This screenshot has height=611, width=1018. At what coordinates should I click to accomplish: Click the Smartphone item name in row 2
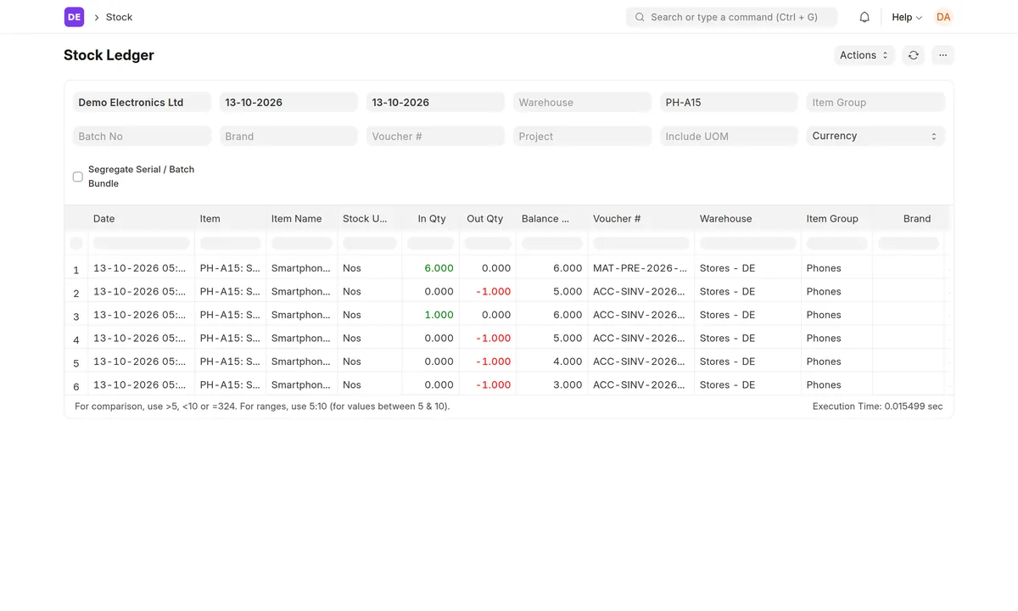coord(301,291)
